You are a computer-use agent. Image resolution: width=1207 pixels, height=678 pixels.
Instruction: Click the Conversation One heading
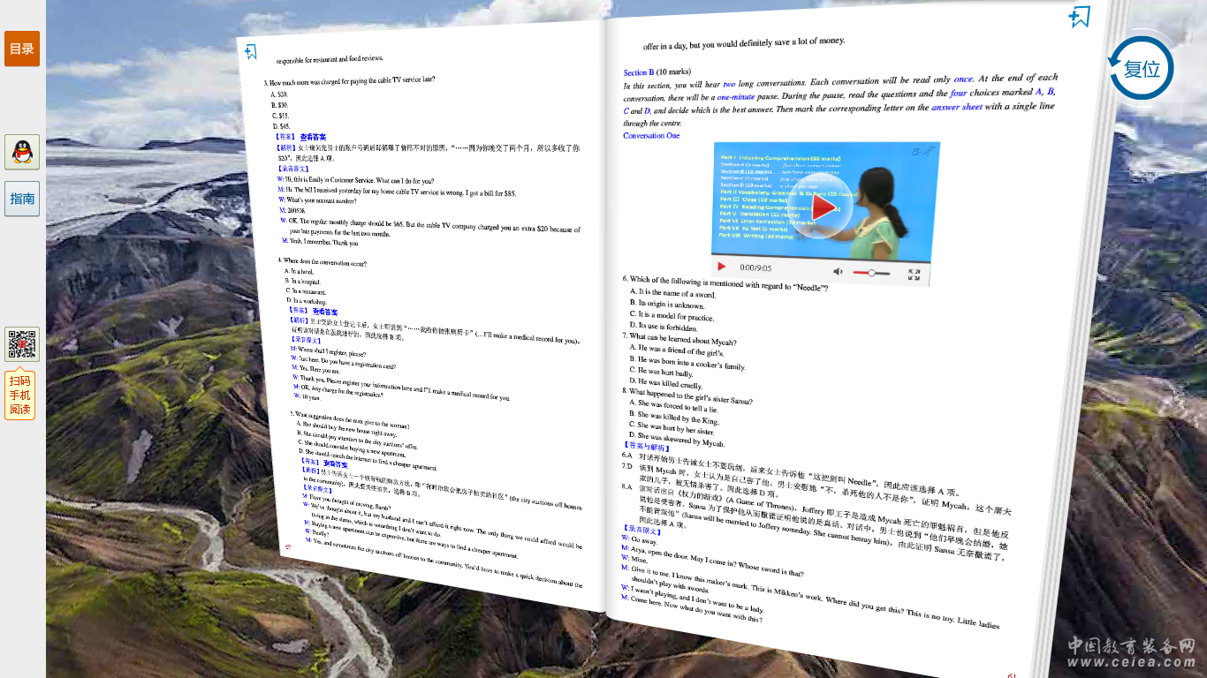pos(651,136)
